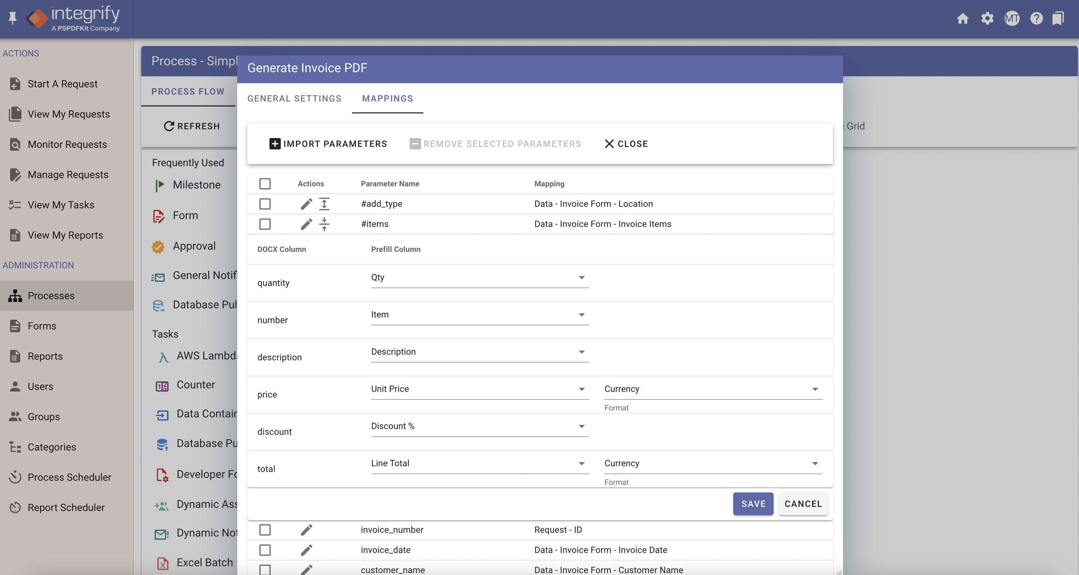Screen dimensions: 1079x575
Task: Expand rows icon for #add_type parameter
Action: tap(324, 204)
